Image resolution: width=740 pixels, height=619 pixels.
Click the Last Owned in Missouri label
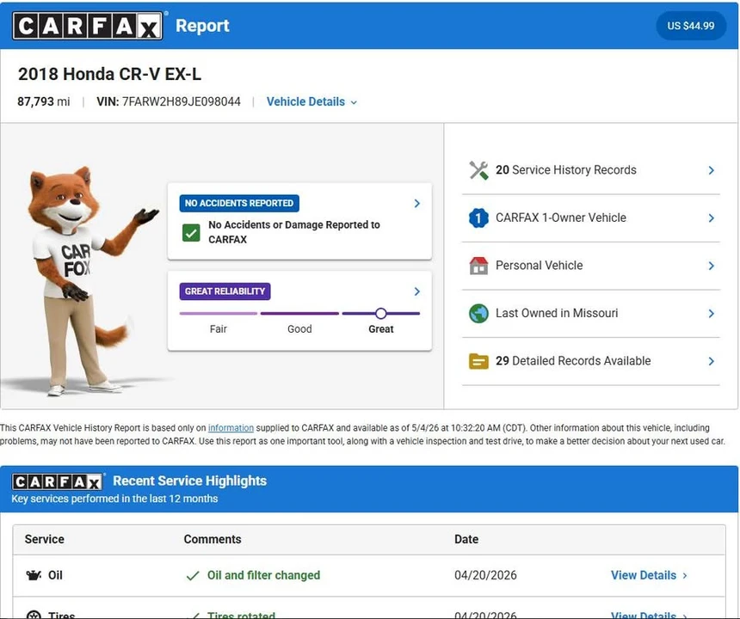(x=557, y=313)
